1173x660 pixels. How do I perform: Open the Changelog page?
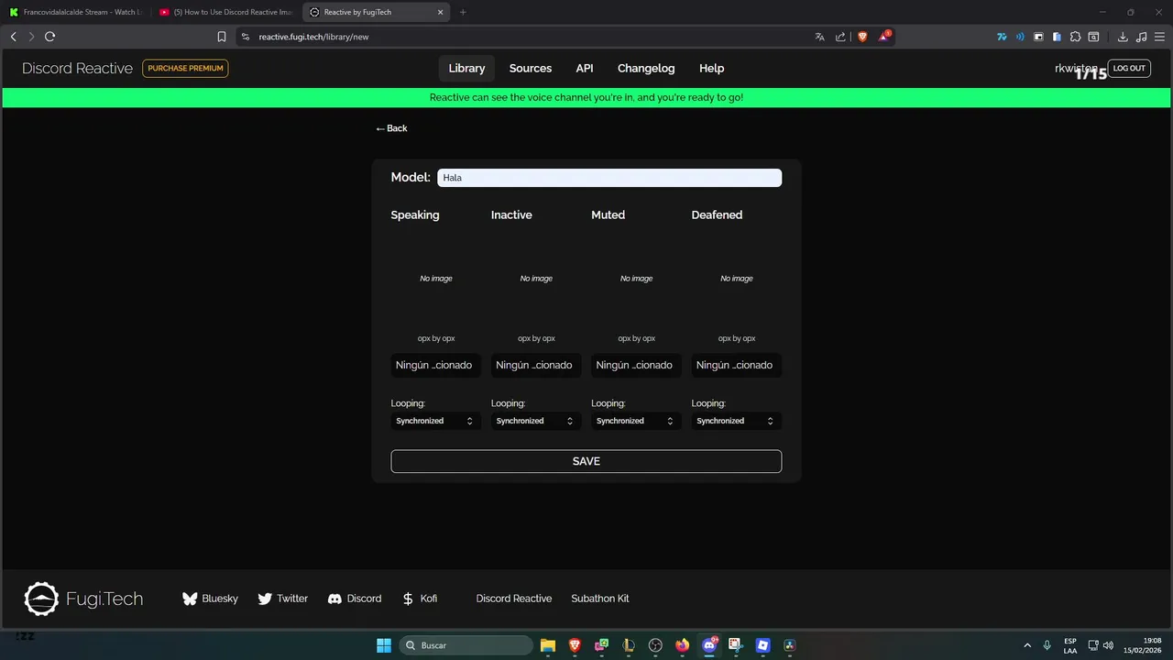click(x=646, y=69)
